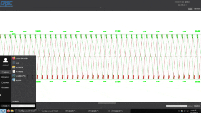Click the rightmost button under the date display

point(197,9)
